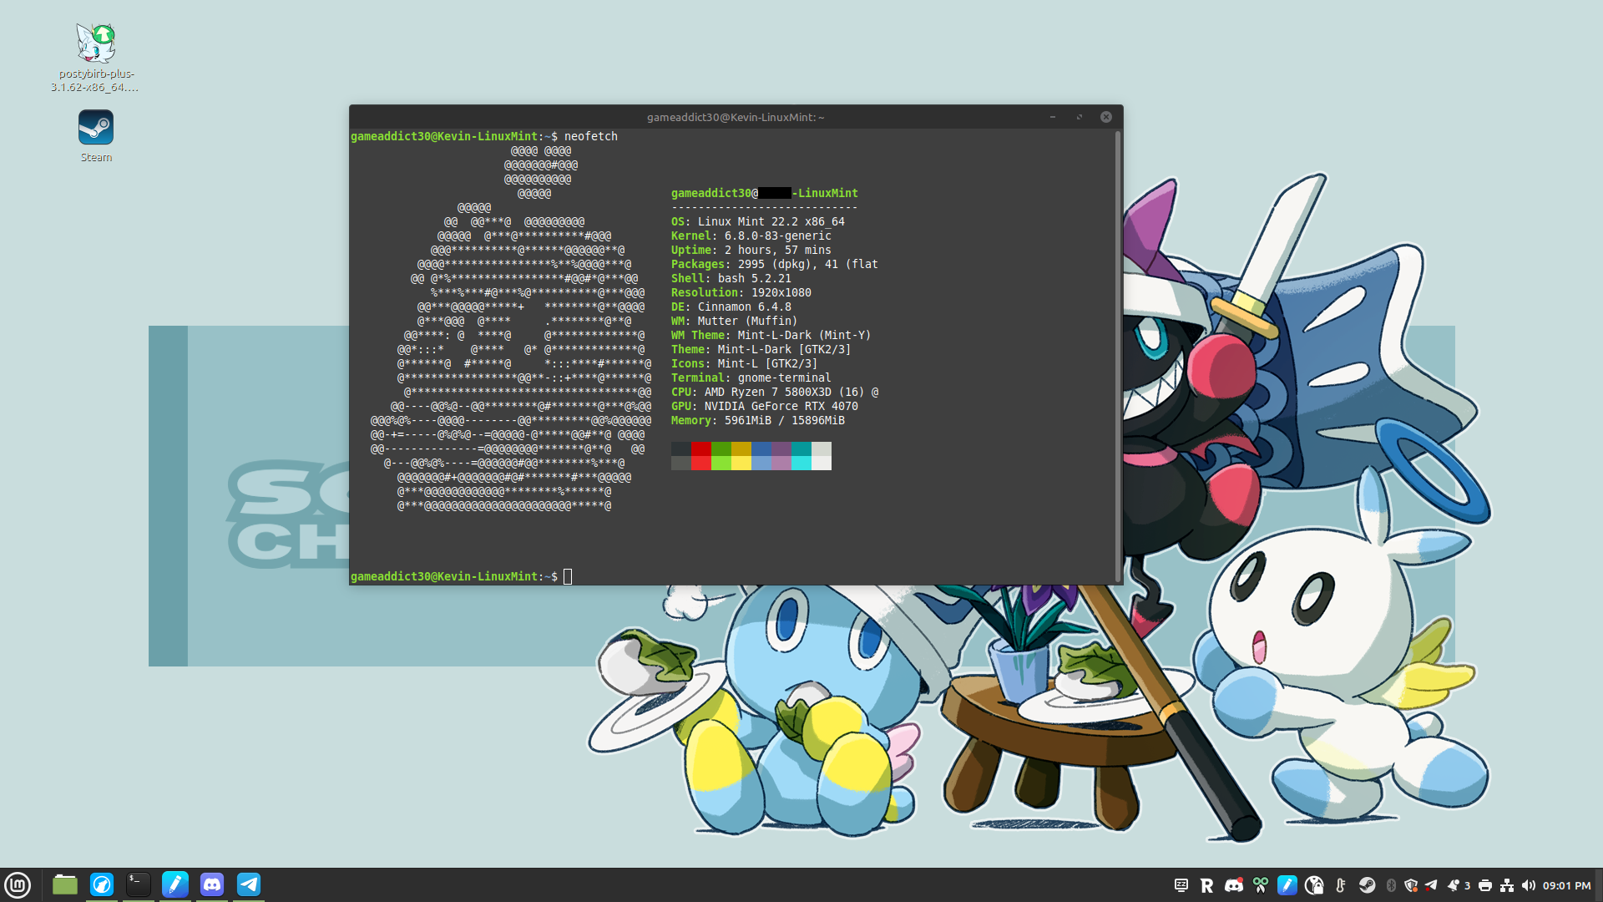
Task: Click the inhibit-sleep monitor tray icon
Action: (x=1181, y=885)
